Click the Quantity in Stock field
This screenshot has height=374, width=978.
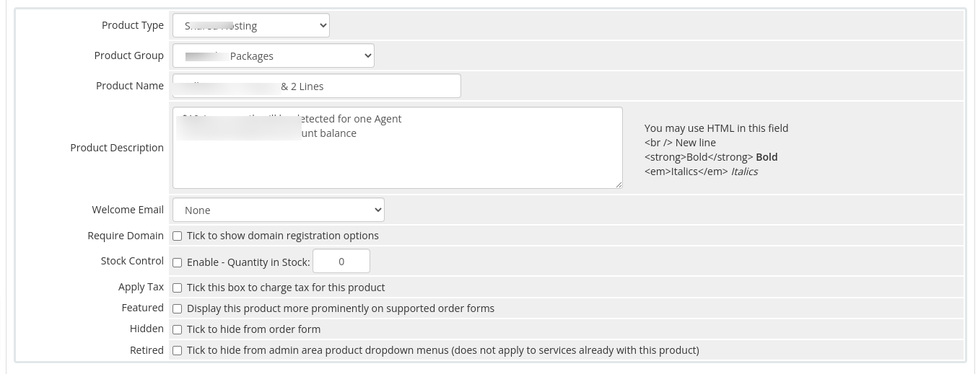tap(341, 262)
